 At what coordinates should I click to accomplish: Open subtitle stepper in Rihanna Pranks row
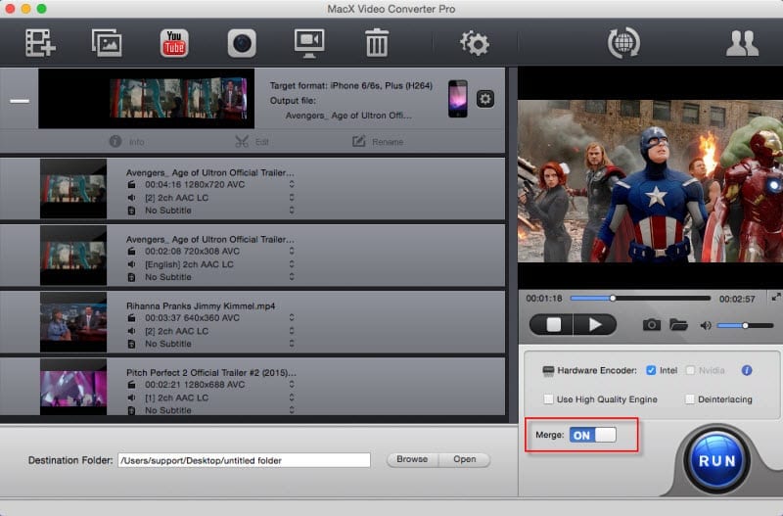pyautogui.click(x=292, y=344)
